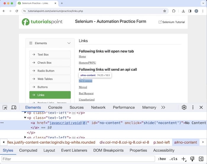Collapse the expanded p.text-left DOM node
The width and height of the screenshot is (207, 164).
pos(25,118)
